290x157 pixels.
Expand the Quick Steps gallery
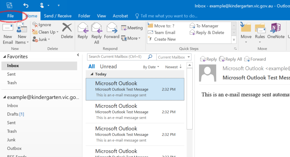point(234,40)
